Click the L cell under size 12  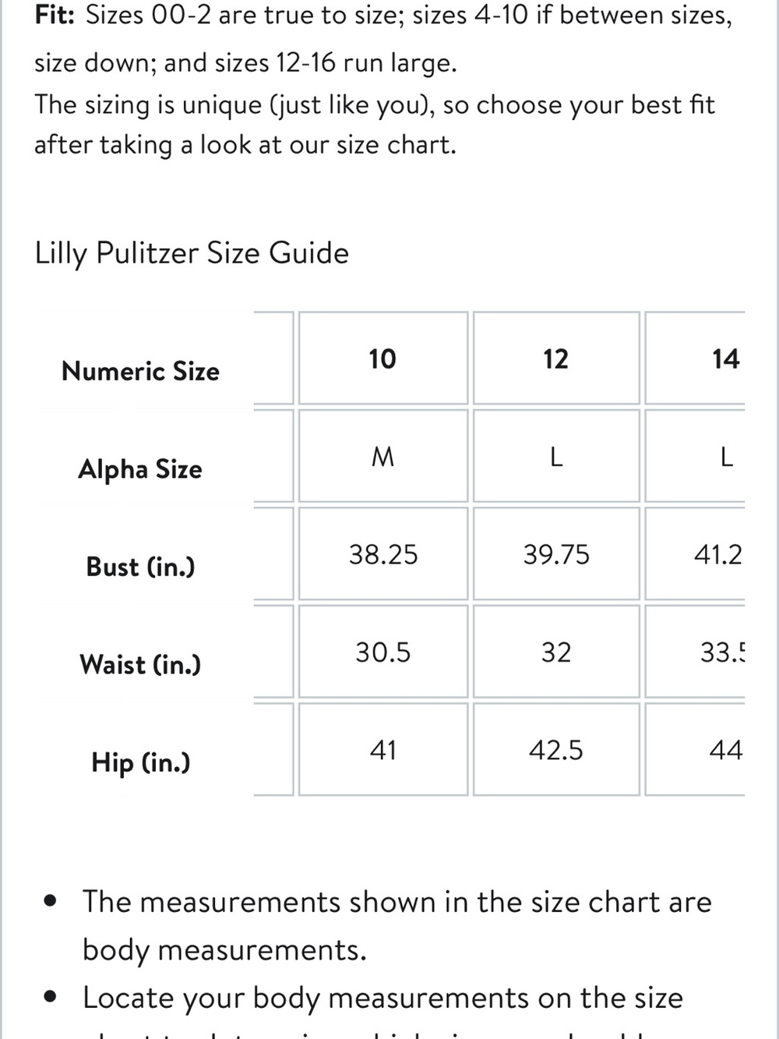click(x=556, y=456)
